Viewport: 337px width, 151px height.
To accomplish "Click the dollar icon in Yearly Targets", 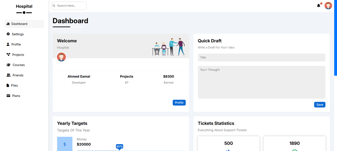I will 65,144.
